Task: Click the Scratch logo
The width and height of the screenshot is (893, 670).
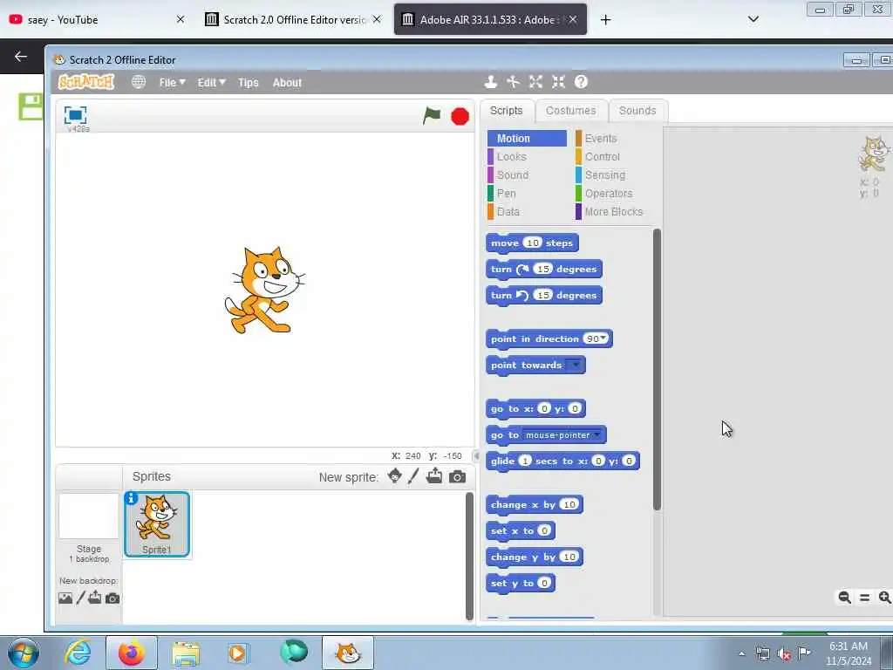Action: pos(86,82)
